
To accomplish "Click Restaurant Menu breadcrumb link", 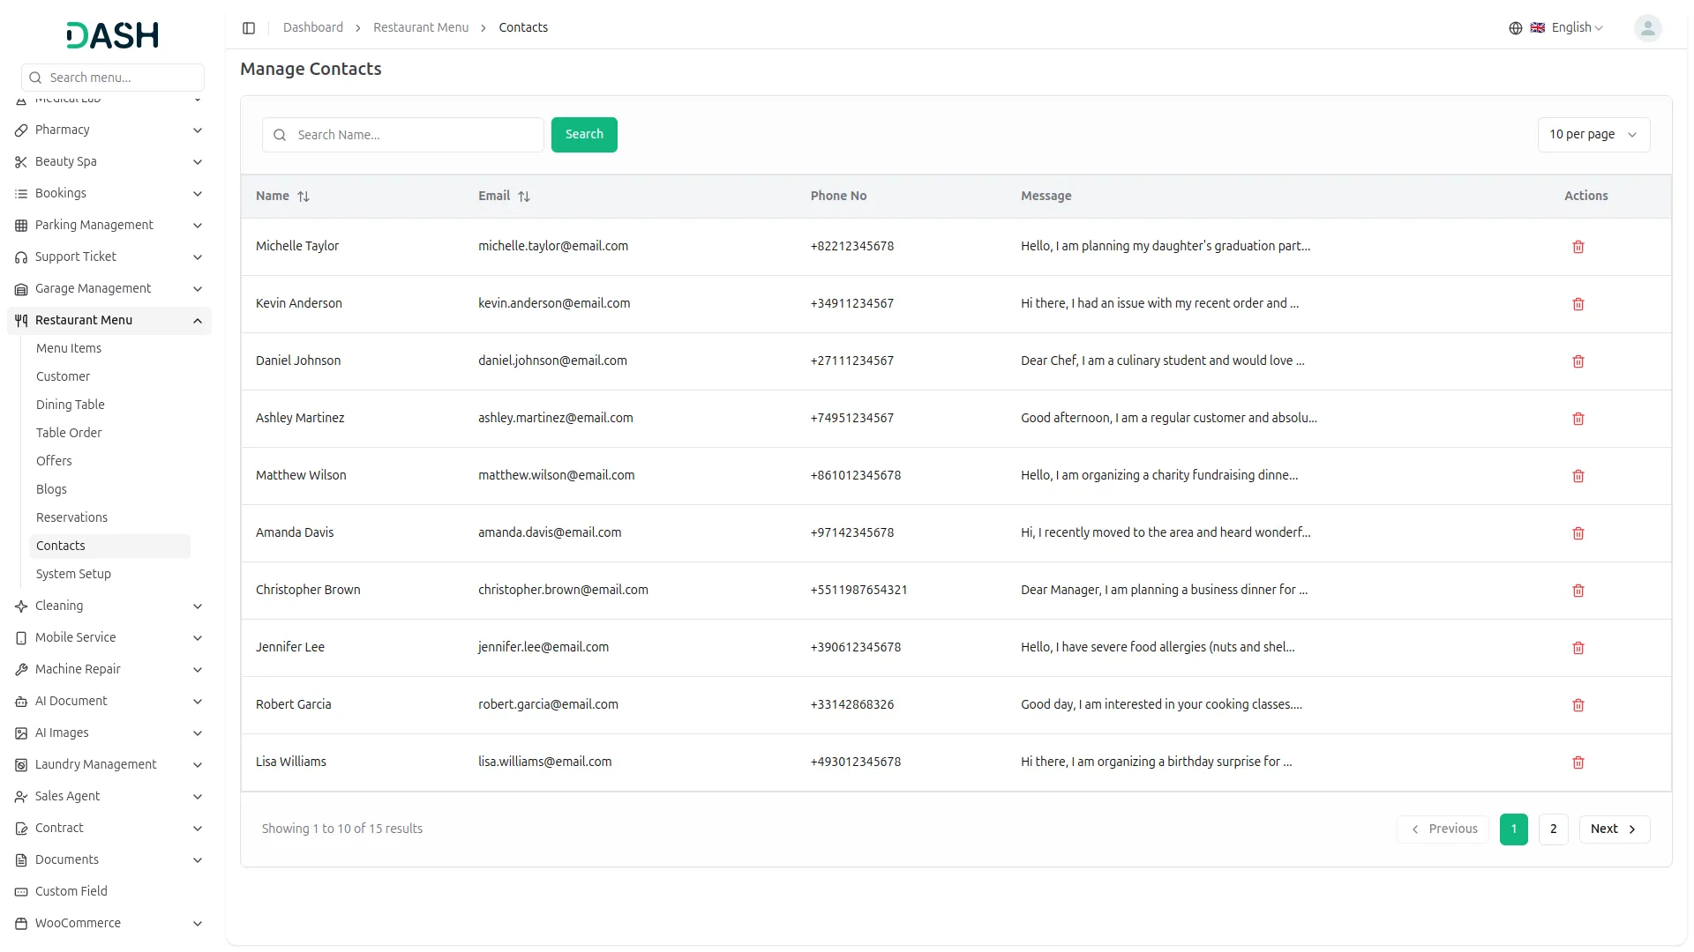I will (x=421, y=28).
